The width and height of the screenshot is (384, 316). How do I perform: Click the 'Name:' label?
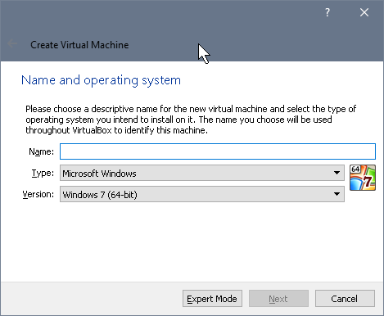coord(42,151)
